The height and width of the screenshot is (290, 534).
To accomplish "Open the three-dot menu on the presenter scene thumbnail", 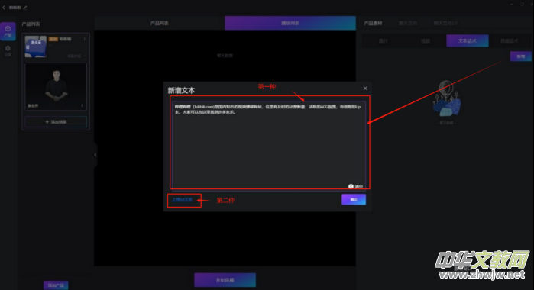I will [82, 105].
